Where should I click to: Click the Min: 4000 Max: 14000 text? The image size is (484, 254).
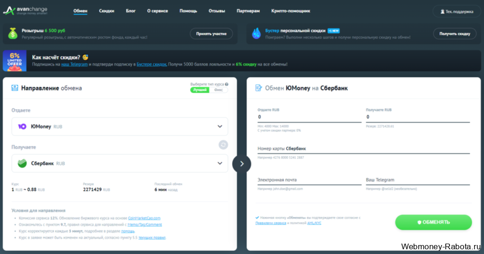click(x=273, y=126)
